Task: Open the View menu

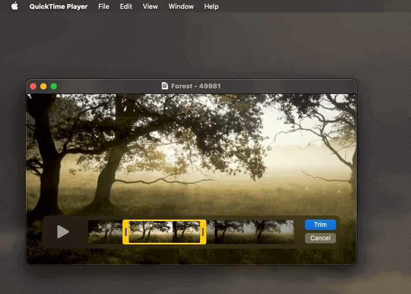Action: (150, 6)
